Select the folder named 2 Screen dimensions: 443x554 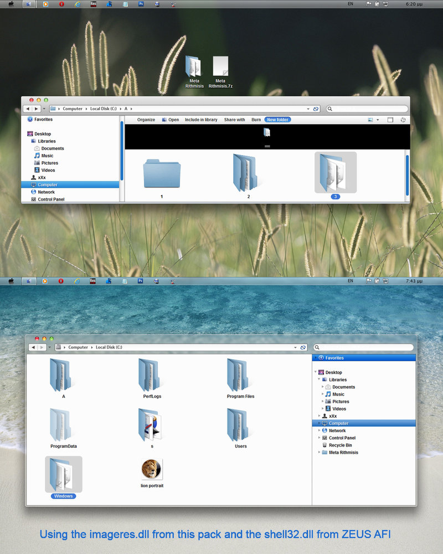coord(248,176)
